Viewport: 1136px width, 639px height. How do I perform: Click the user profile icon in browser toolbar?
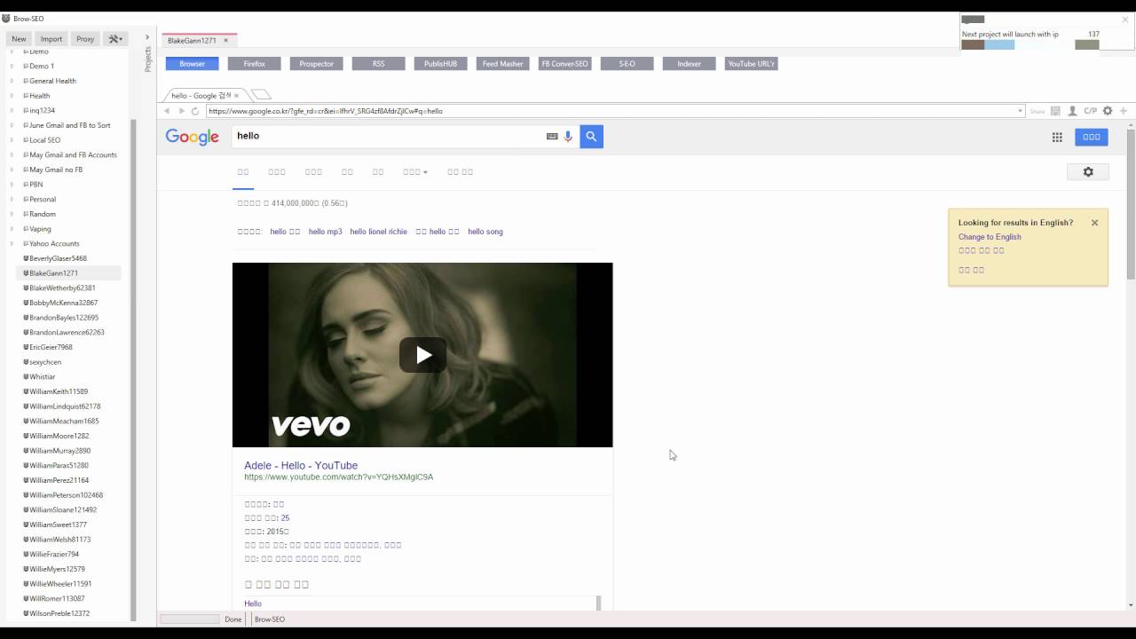pyautogui.click(x=1072, y=111)
